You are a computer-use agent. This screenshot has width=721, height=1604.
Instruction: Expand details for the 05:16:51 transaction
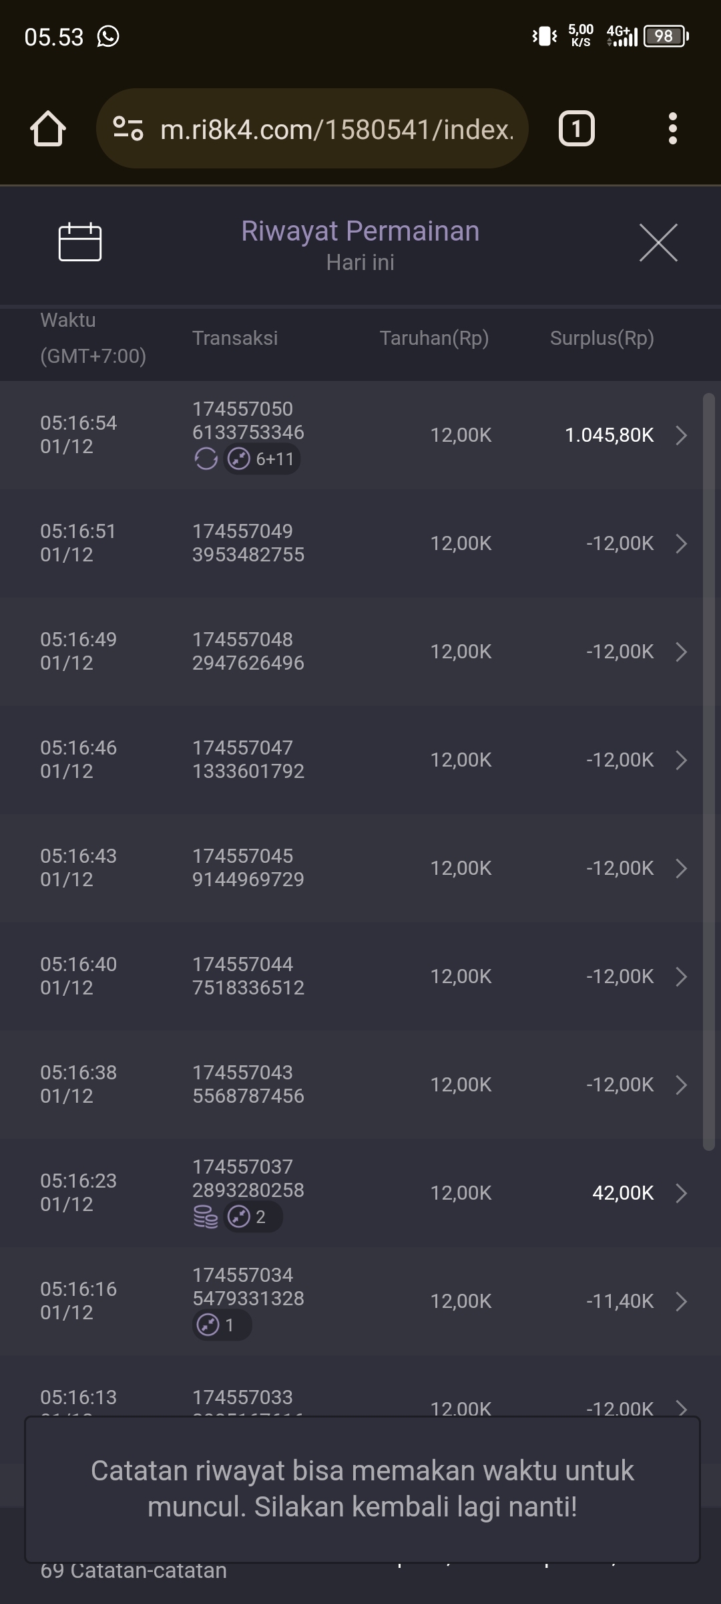(681, 543)
